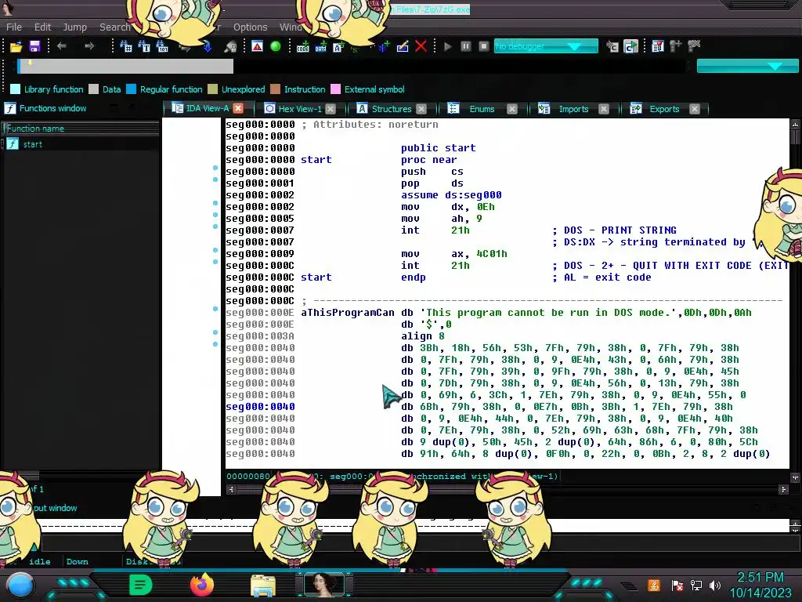802x602 pixels.
Task: Close the IDA View-A tab
Action: (x=238, y=108)
